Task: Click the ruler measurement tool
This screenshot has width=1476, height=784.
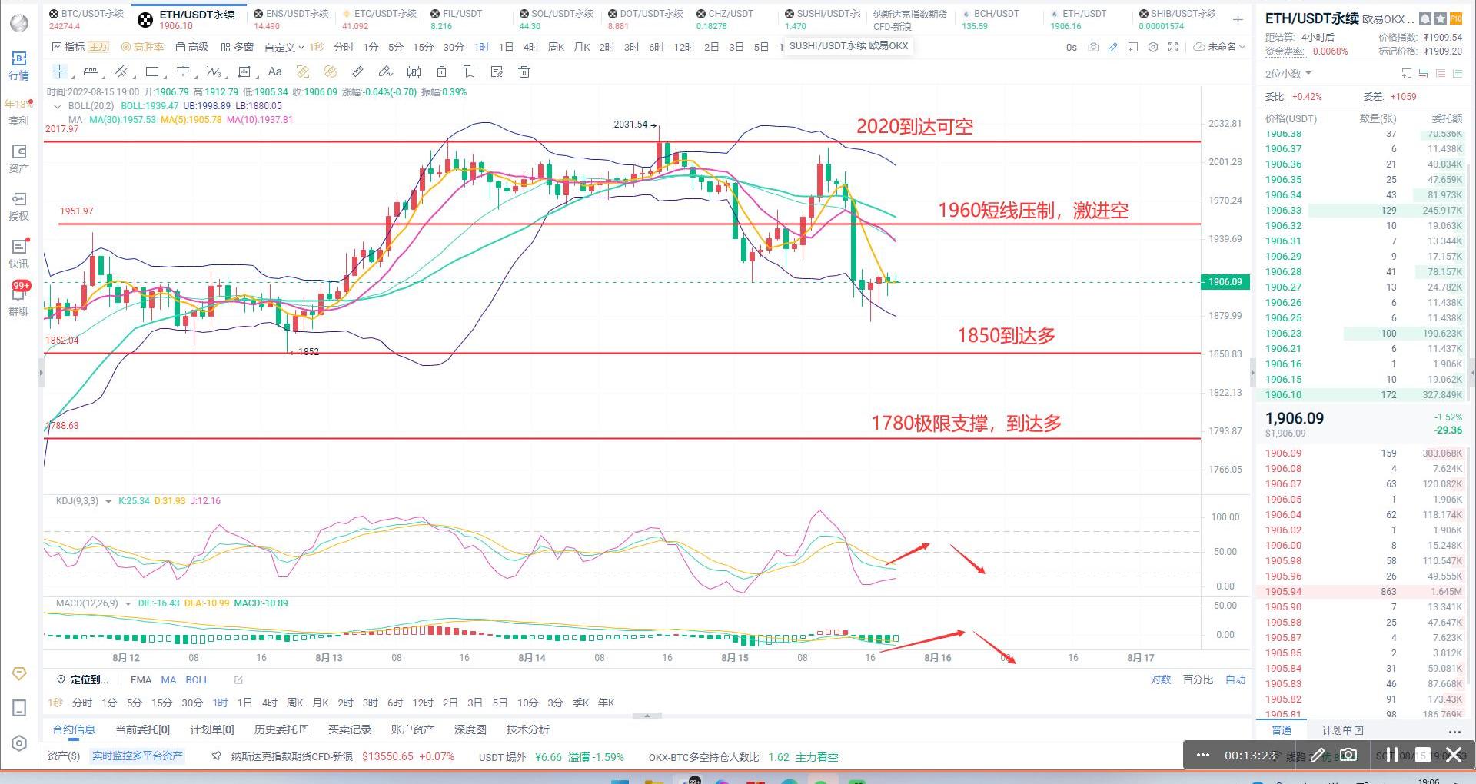Action: tap(357, 72)
